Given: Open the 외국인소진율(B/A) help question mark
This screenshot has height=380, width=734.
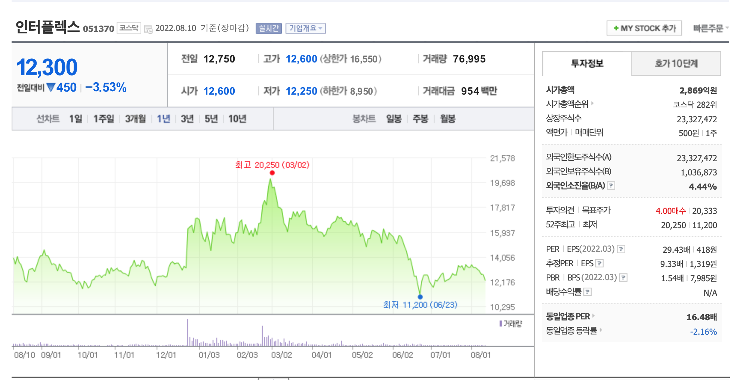Looking at the screenshot, I should (x=611, y=186).
